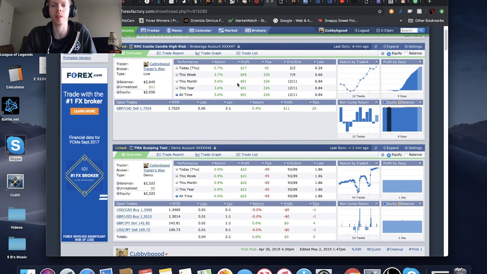Open Other Bookmarks folder

(x=426, y=21)
